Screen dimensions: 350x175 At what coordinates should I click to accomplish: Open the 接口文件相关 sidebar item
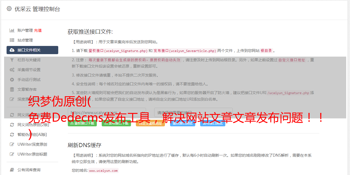click(32, 50)
